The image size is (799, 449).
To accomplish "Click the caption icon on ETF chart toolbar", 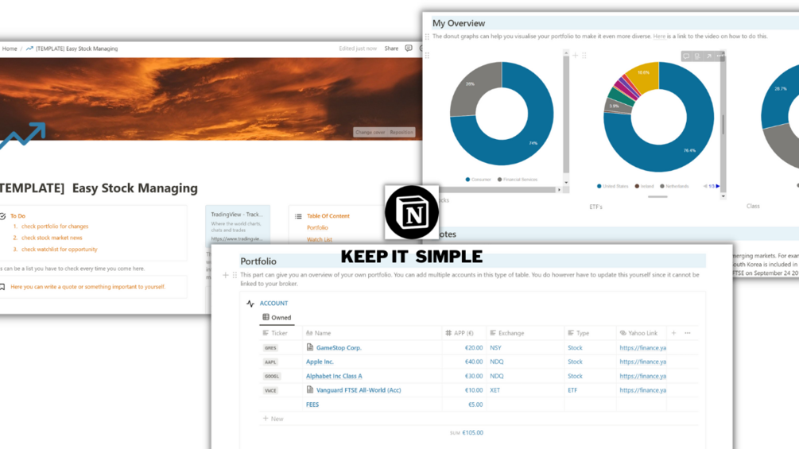I will click(697, 56).
